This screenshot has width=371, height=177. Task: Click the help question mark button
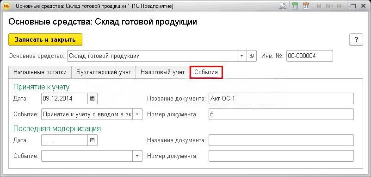356,39
